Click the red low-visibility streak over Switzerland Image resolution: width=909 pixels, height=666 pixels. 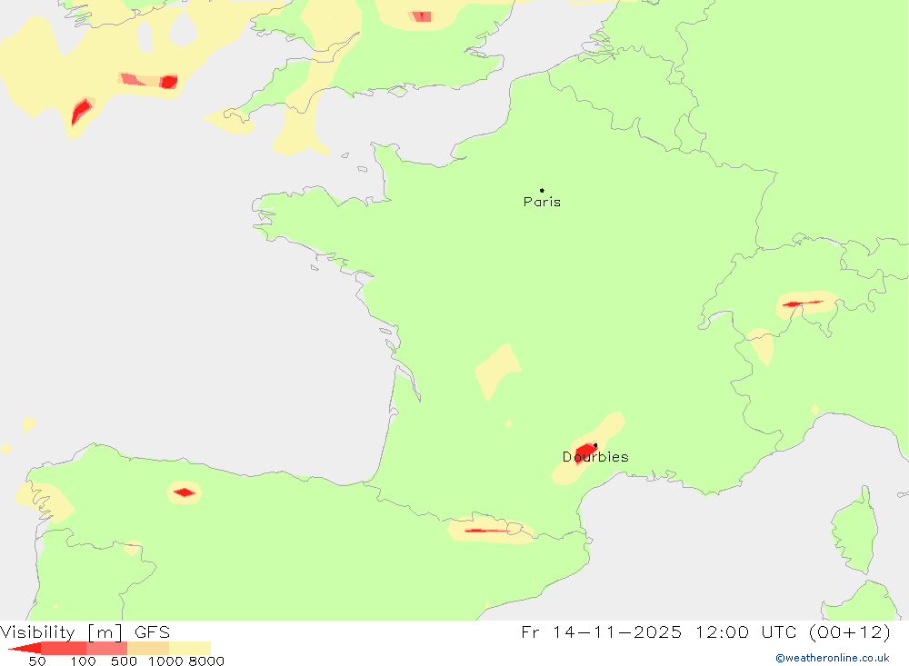[x=803, y=303]
